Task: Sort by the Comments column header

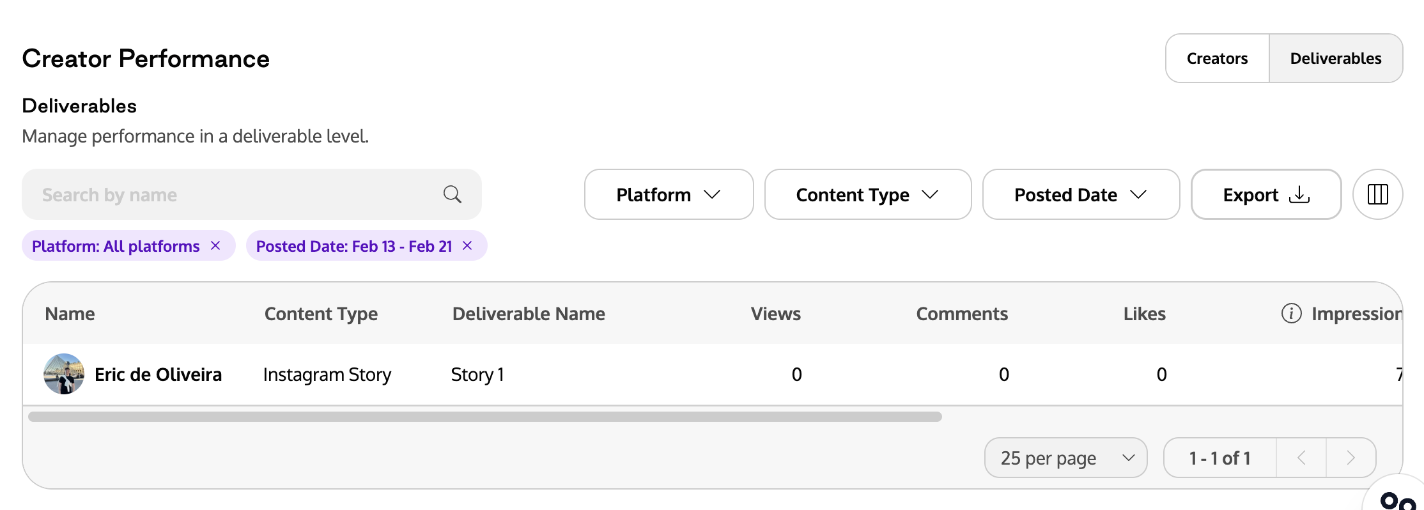Action: (962, 314)
